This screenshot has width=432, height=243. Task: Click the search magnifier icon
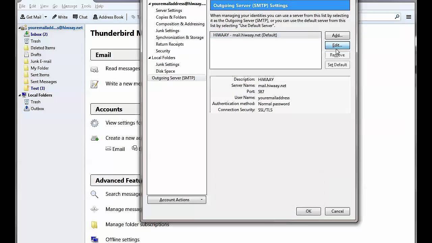pyautogui.click(x=397, y=17)
